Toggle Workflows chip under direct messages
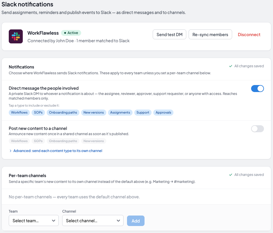Viewport: 273px width, 233px height. pos(19,112)
